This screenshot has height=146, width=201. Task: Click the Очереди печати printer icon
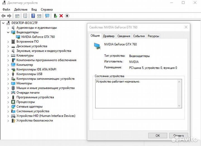(x=13, y=93)
